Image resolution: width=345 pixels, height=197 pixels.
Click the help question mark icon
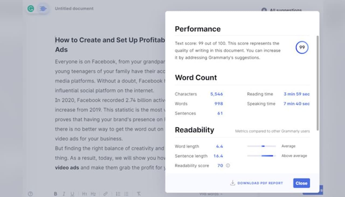pos(30,194)
